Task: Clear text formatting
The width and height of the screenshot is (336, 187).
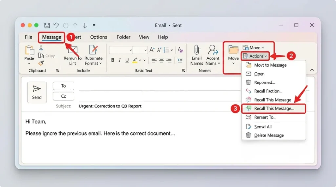Action: pyautogui.click(x=180, y=50)
